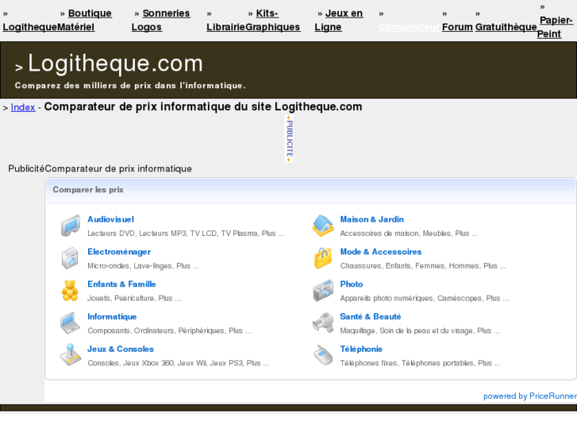Screen dimensions: 577x433
Task: Click 'Lecteurs DVD, Lecteurs MP3, TV LCD' text
Action: tap(152, 234)
